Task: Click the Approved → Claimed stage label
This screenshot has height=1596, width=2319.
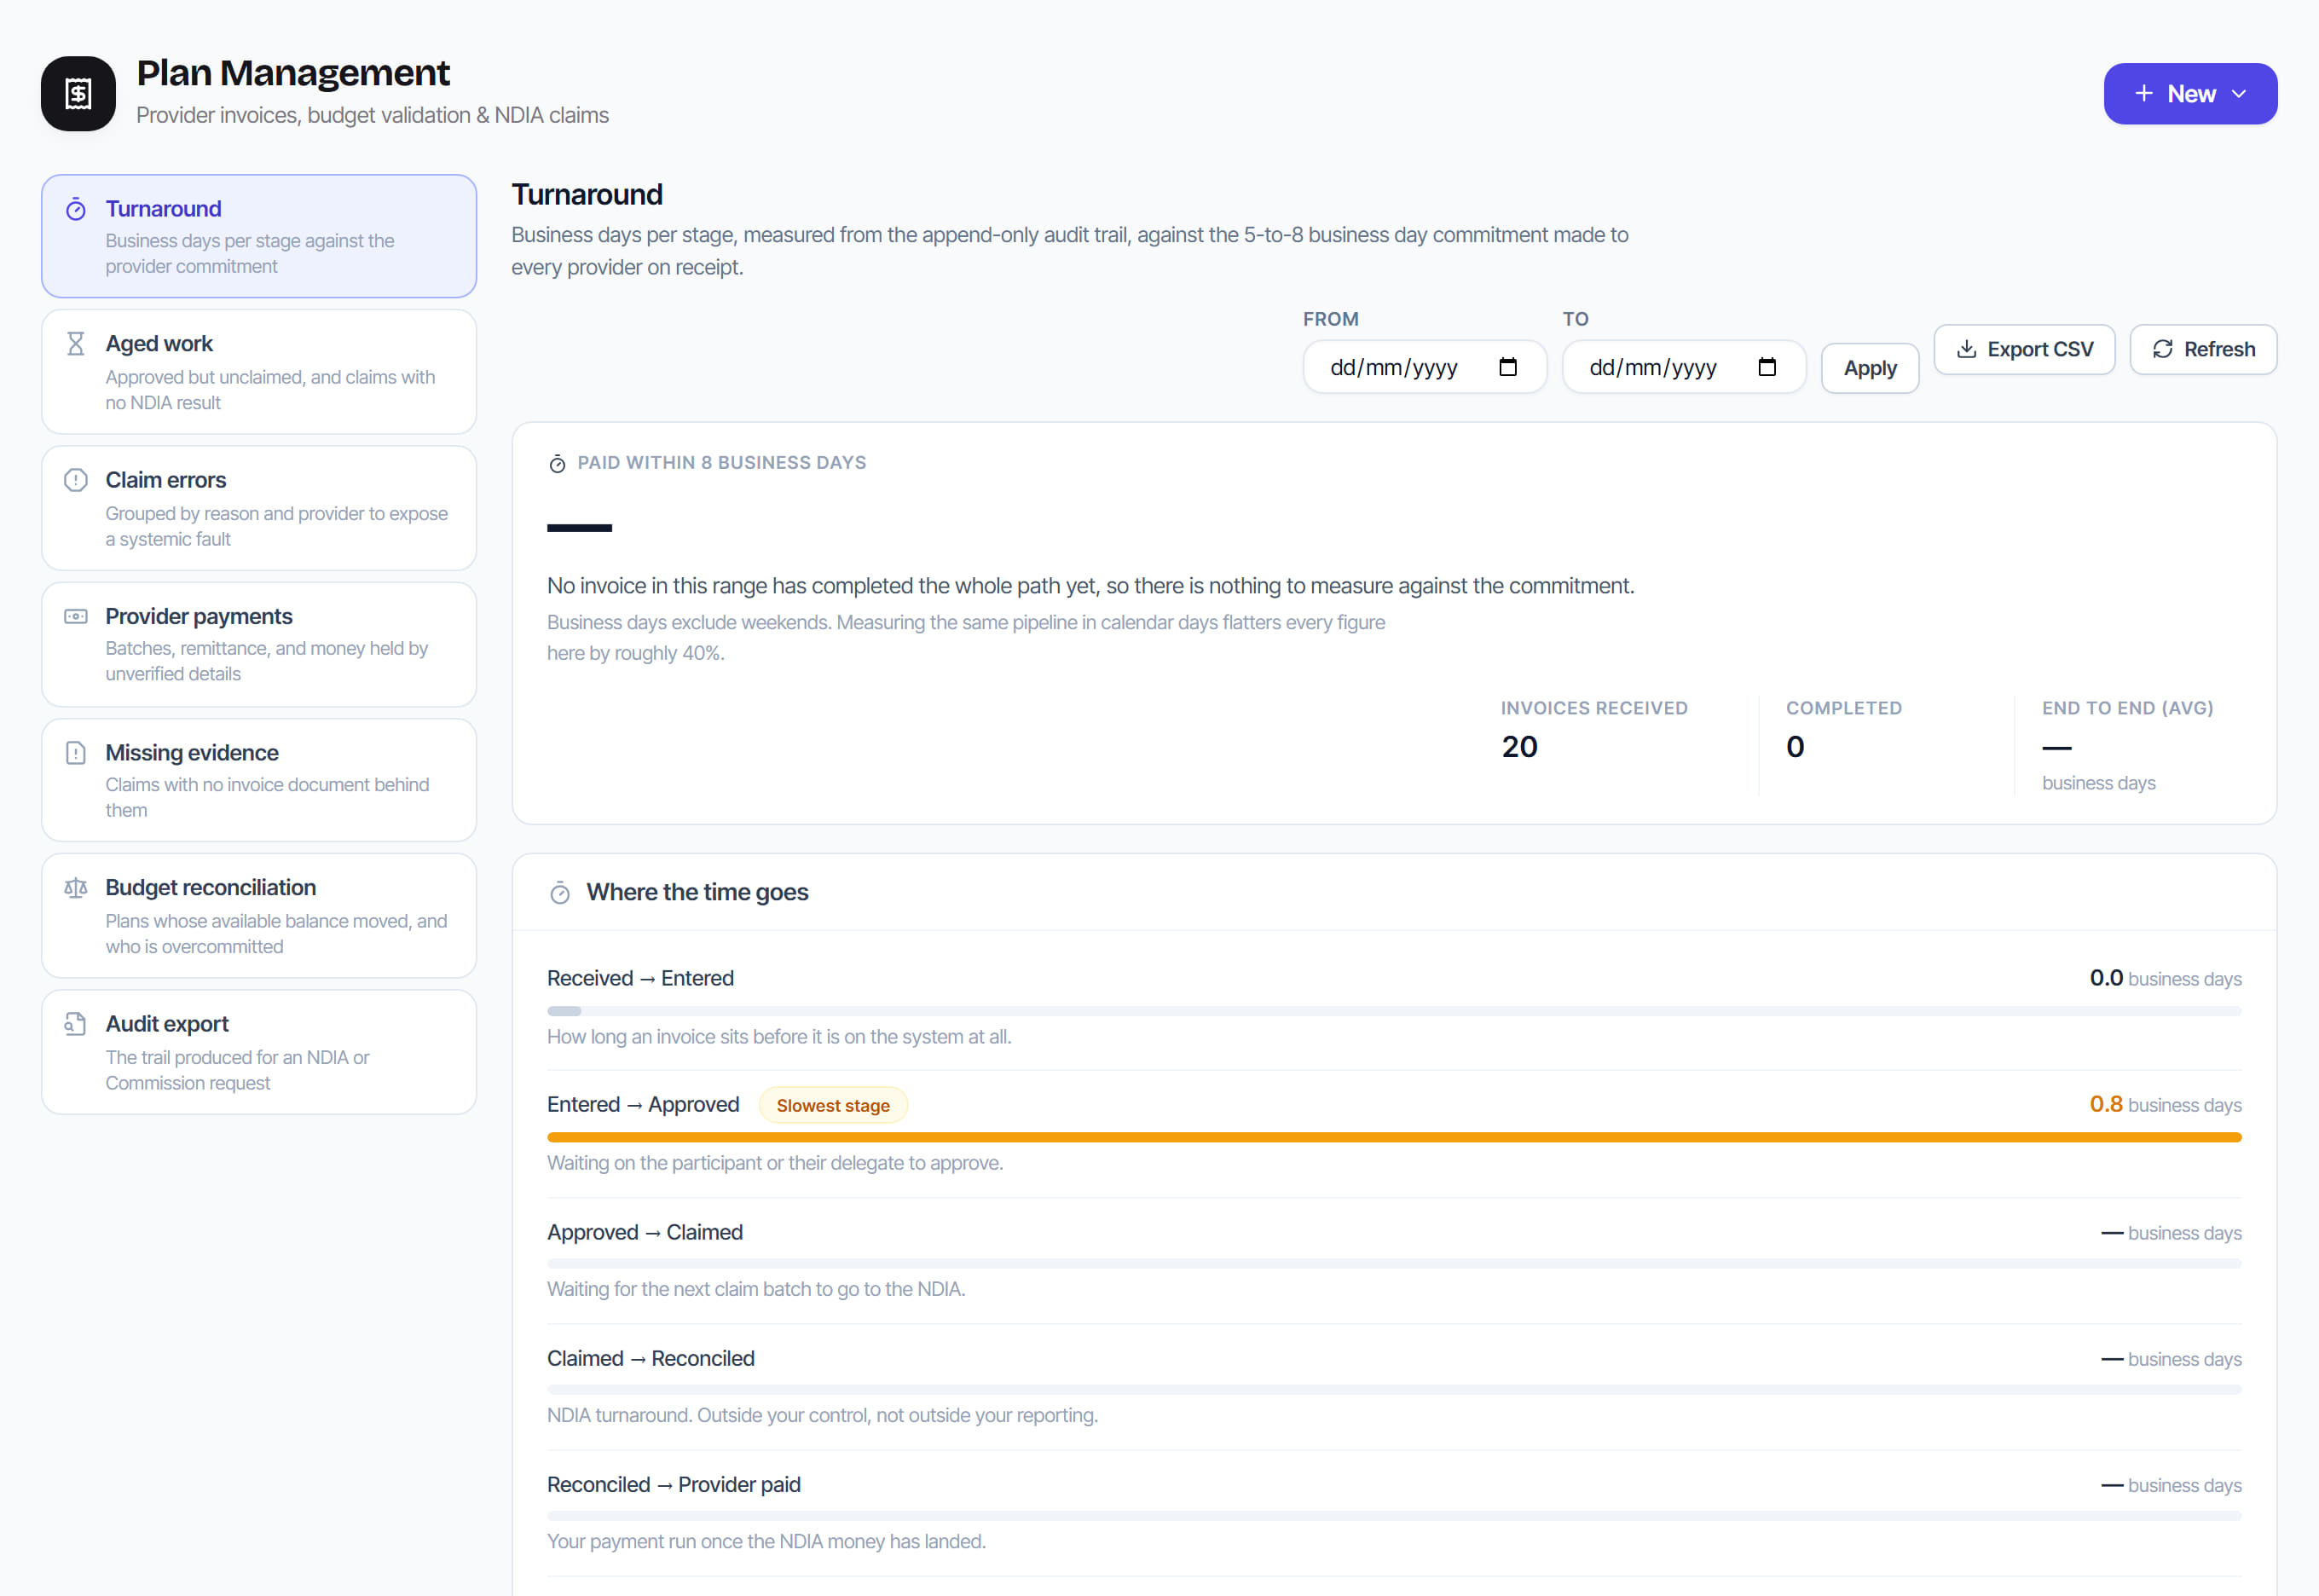Action: (x=645, y=1232)
